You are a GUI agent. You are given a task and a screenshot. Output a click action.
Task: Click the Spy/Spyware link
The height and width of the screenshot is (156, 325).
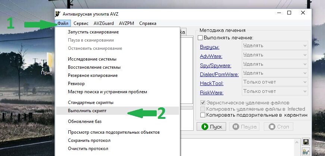click(x=216, y=66)
